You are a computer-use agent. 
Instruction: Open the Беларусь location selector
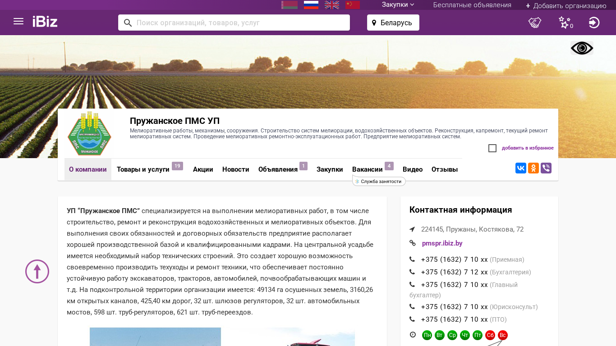coord(393,23)
